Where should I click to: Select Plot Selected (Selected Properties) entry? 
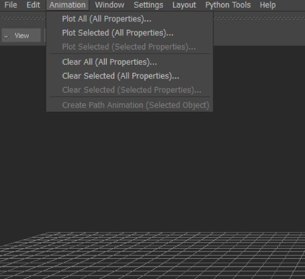click(x=130, y=47)
